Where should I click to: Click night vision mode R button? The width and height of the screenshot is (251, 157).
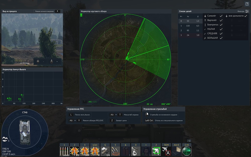point(57,11)
